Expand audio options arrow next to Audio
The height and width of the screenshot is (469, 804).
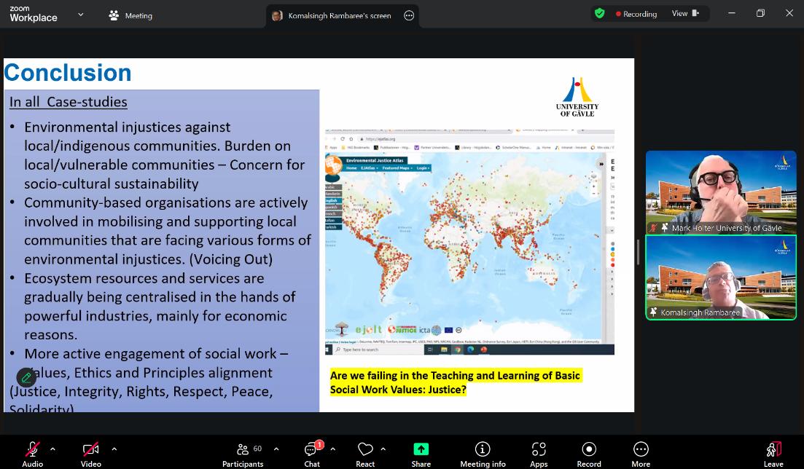pyautogui.click(x=52, y=449)
